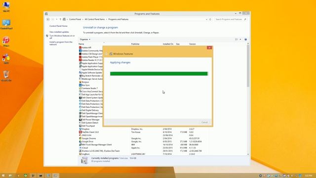Select the Bonjour program icon
This screenshot has height=178, width=316.
(x=80, y=82)
